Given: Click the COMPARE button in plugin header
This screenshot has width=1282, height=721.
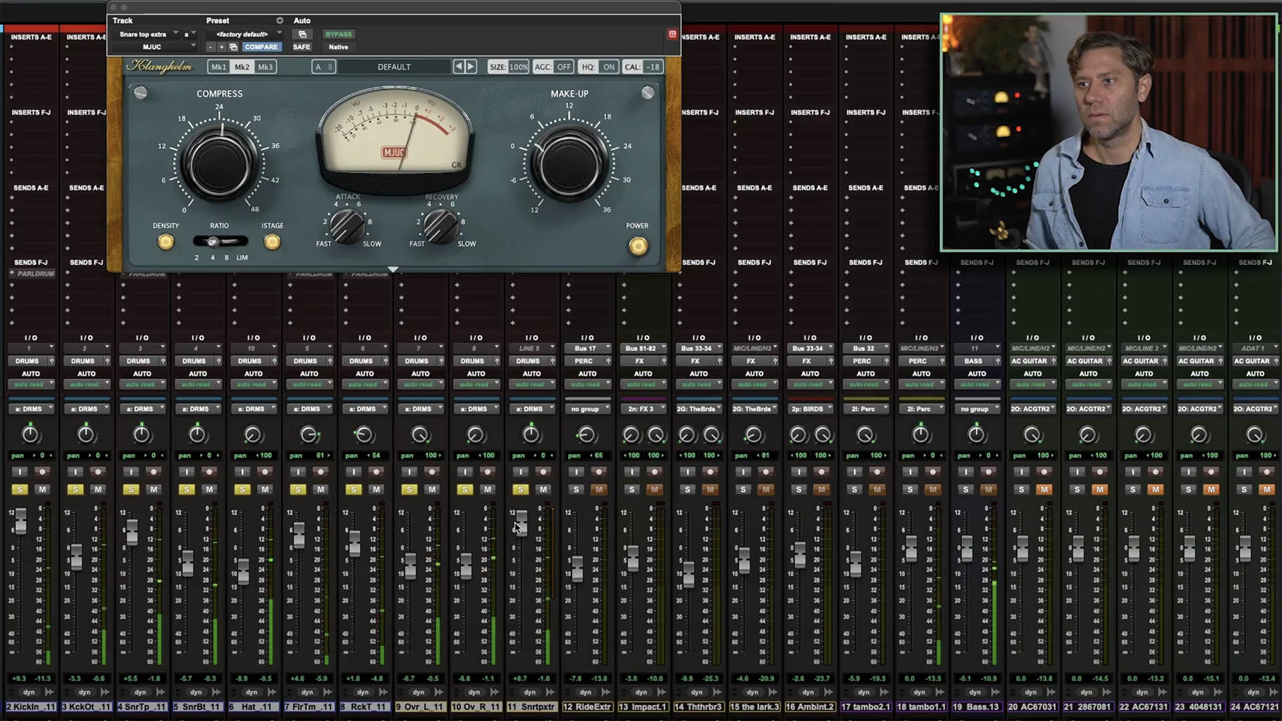Looking at the screenshot, I should [261, 47].
